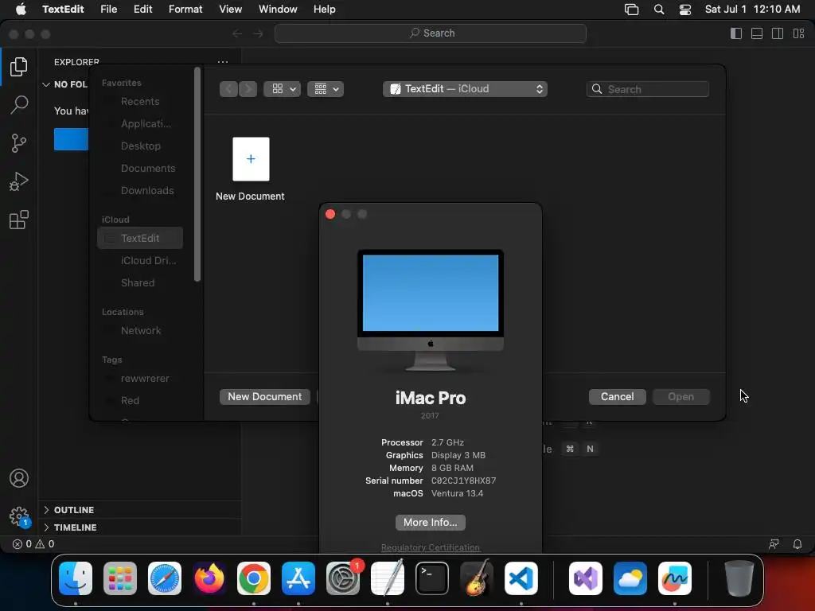Go back in the open dialog
This screenshot has height=611, width=815.
[228, 89]
